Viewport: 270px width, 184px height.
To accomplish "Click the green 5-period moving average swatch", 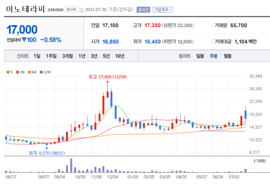I will (x=8, y=72).
